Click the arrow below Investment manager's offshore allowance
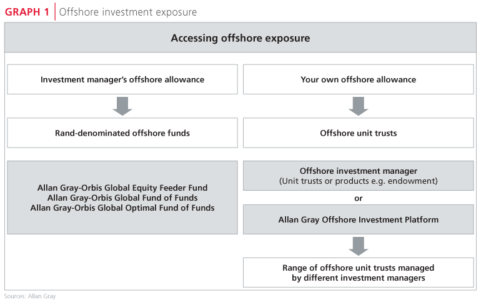Viewport: 486px width, 300px height. pyautogui.click(x=122, y=106)
